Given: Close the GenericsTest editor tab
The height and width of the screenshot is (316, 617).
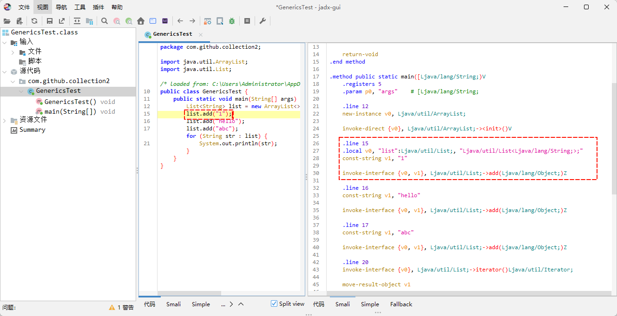Looking at the screenshot, I should (201, 34).
